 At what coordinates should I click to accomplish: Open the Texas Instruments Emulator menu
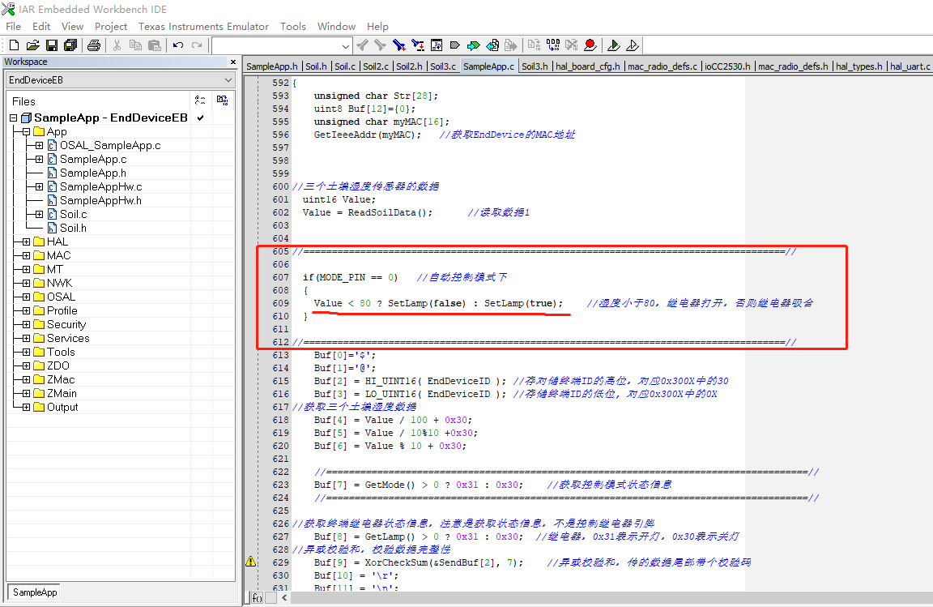[203, 26]
